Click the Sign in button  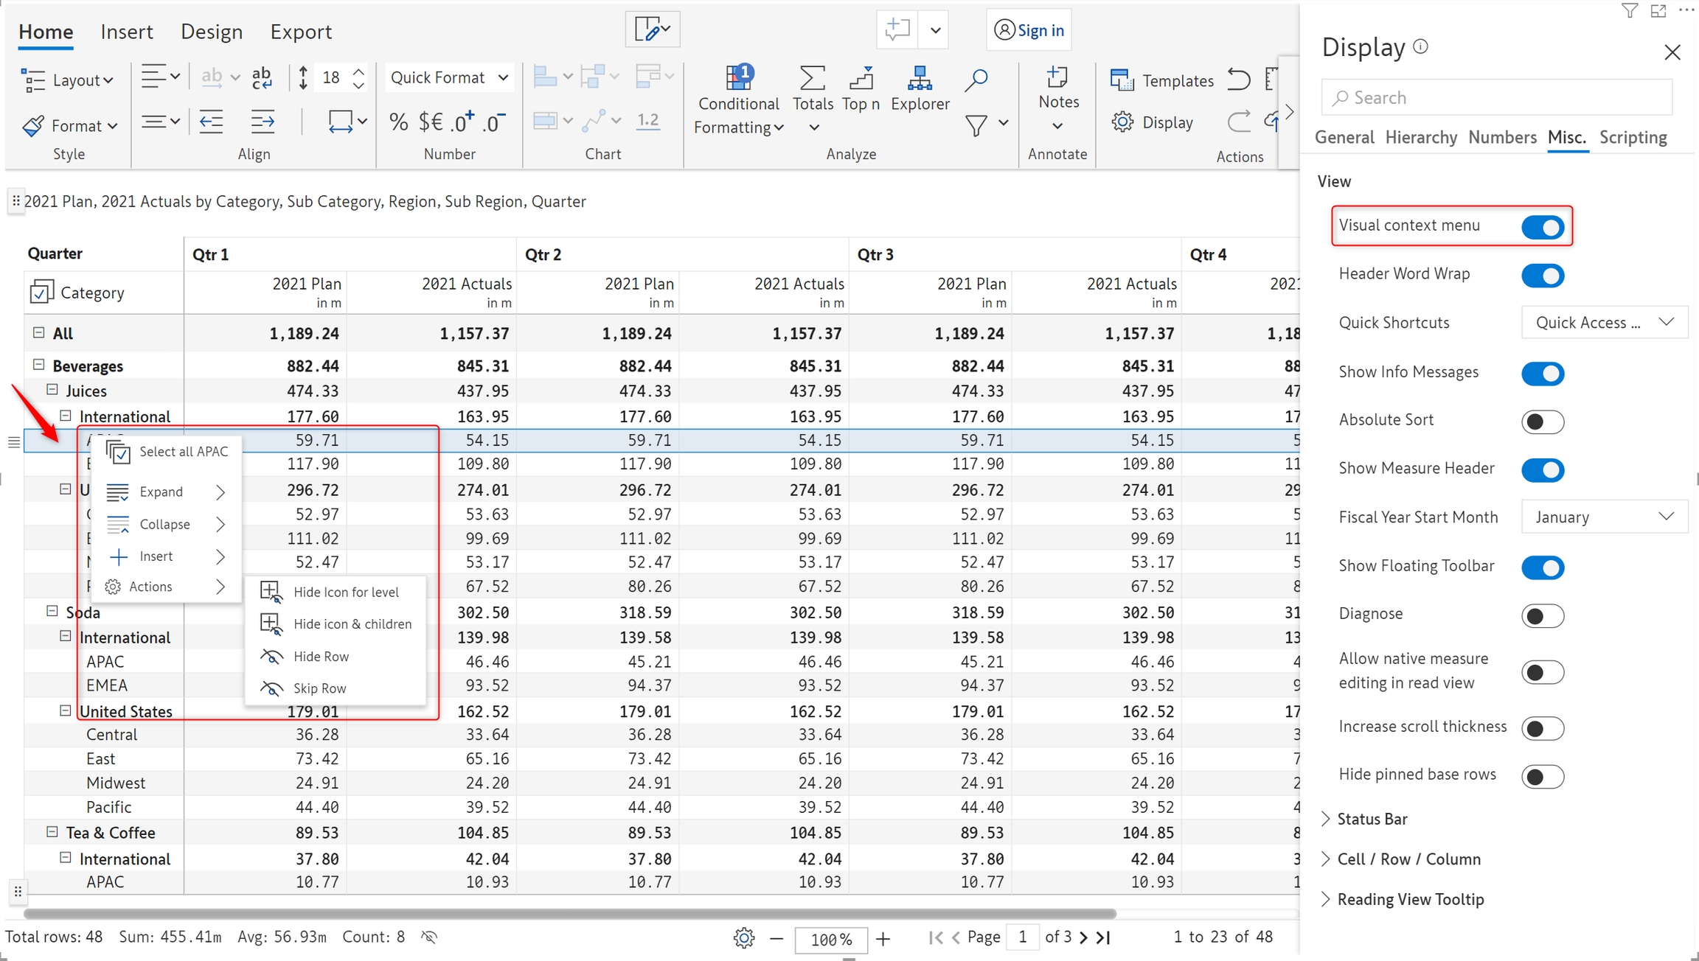pyautogui.click(x=1029, y=30)
